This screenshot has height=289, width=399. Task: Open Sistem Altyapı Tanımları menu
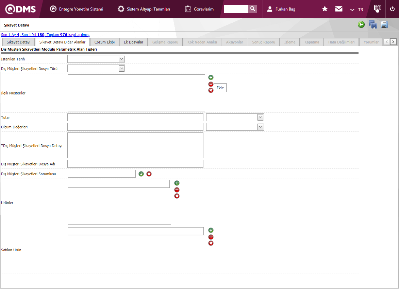(x=144, y=9)
